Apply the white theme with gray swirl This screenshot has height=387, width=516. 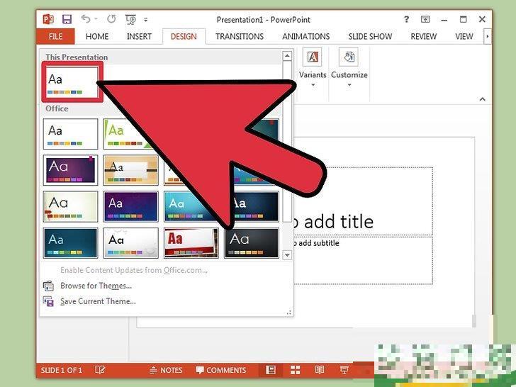[130, 243]
